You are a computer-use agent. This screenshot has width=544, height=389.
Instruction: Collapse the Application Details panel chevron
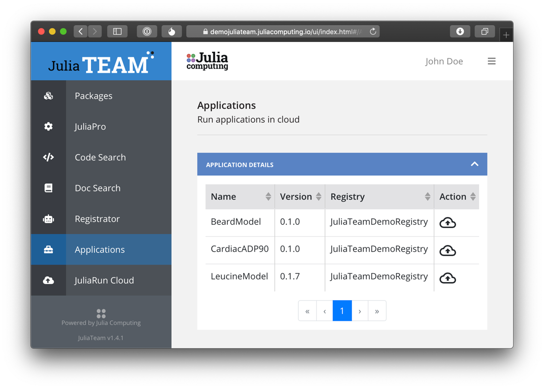point(475,164)
